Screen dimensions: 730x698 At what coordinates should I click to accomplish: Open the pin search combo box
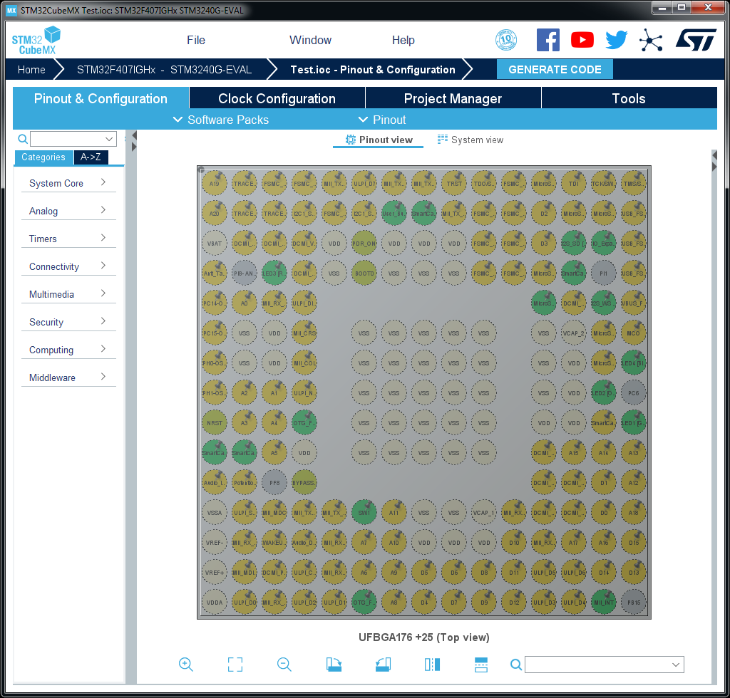tap(605, 664)
